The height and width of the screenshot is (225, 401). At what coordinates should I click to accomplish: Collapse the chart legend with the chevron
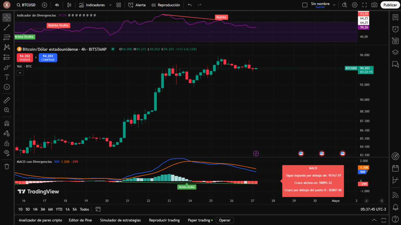(20, 73)
